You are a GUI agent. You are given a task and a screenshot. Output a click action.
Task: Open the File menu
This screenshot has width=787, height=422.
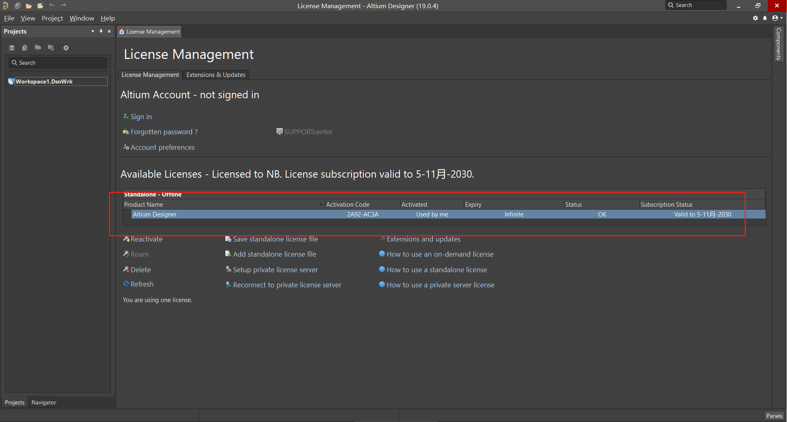coord(9,18)
